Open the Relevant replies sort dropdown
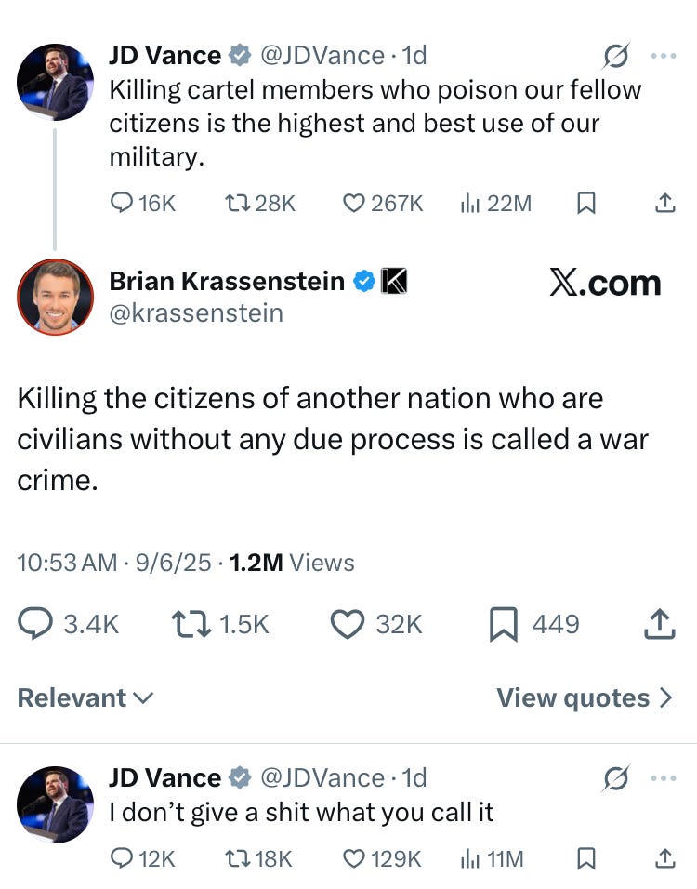 point(85,697)
